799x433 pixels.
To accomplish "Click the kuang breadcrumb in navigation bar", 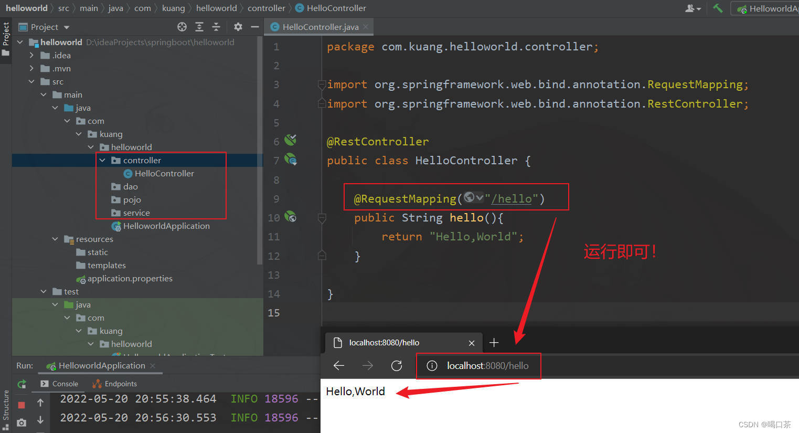I will click(173, 8).
